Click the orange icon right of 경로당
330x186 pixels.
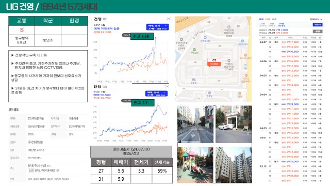[239, 93]
